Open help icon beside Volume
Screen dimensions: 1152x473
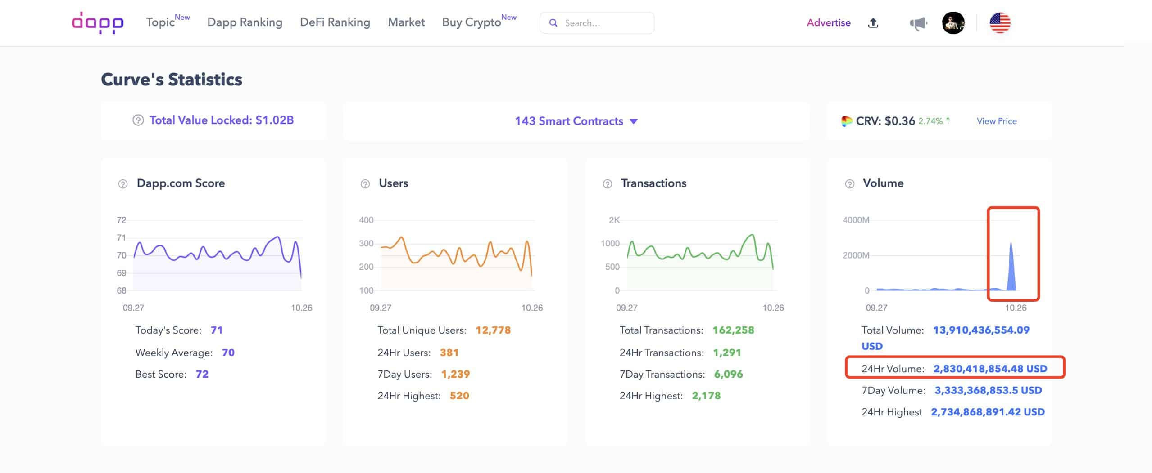(849, 184)
